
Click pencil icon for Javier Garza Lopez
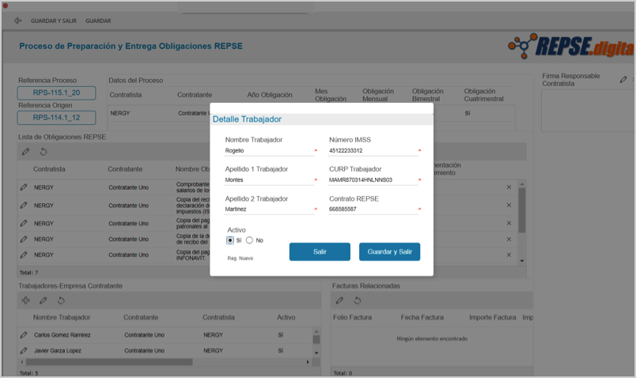(x=24, y=350)
